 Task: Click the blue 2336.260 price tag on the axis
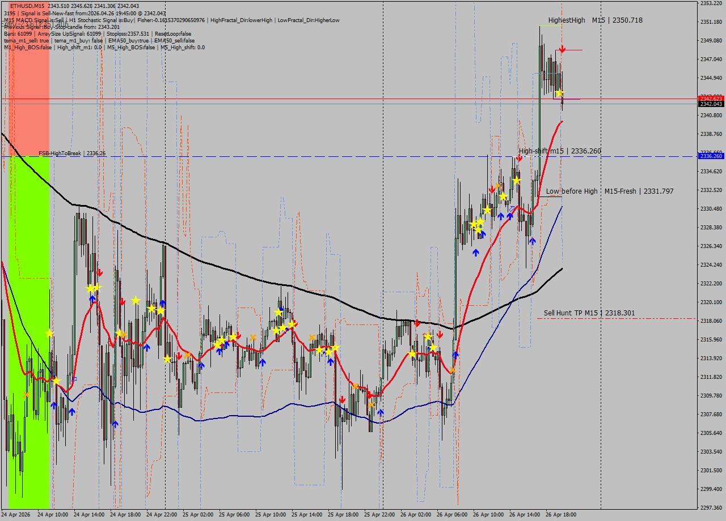(x=711, y=156)
